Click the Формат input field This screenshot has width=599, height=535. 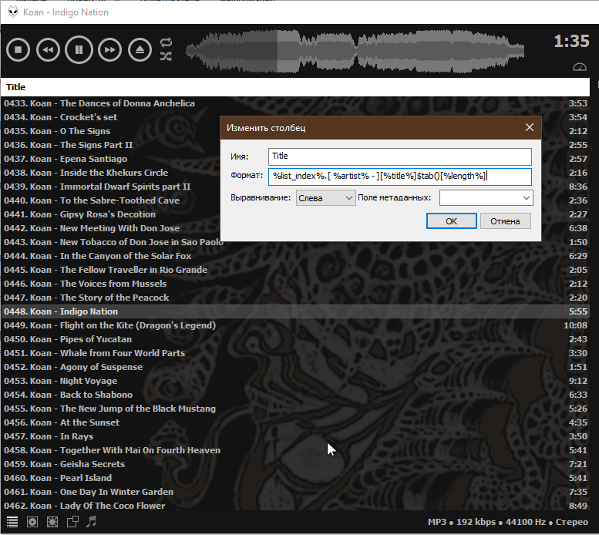[399, 177]
